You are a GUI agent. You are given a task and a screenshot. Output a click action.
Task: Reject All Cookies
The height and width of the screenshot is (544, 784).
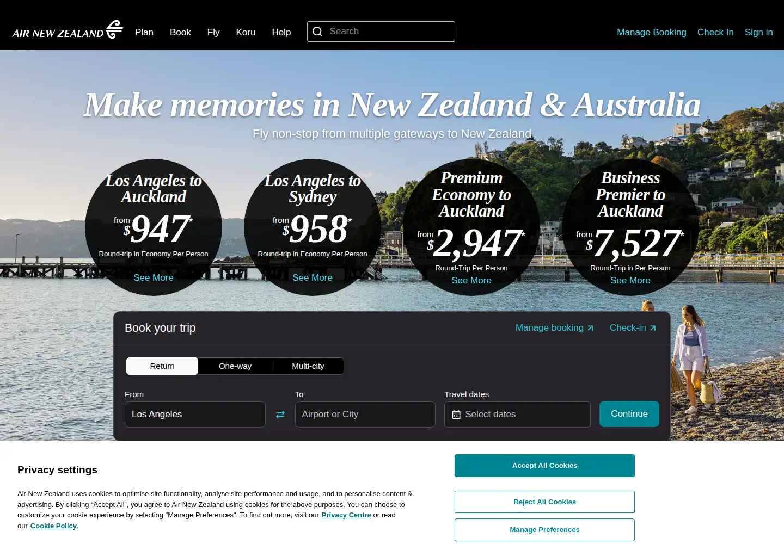point(544,502)
